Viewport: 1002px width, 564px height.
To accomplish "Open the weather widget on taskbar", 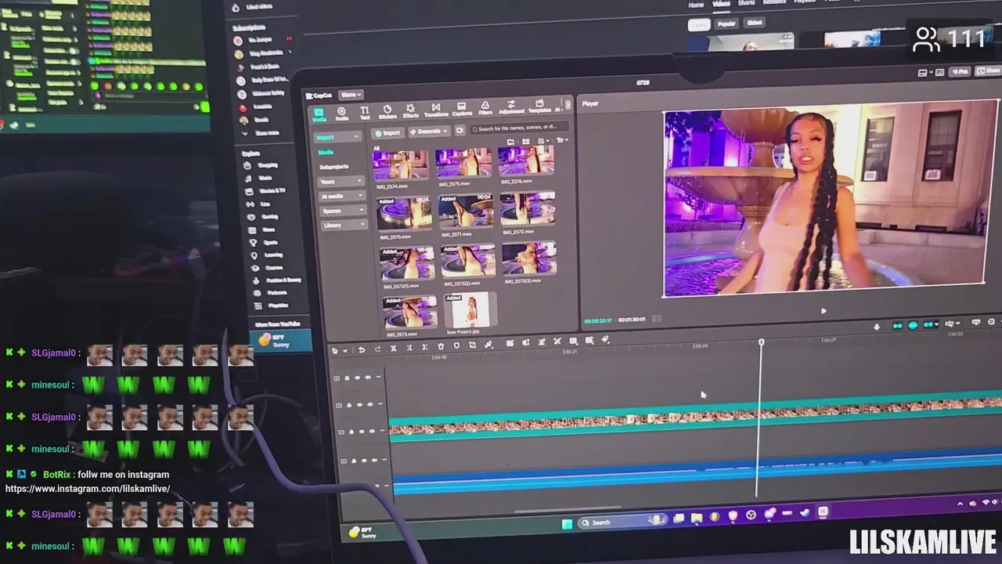I will click(x=362, y=533).
